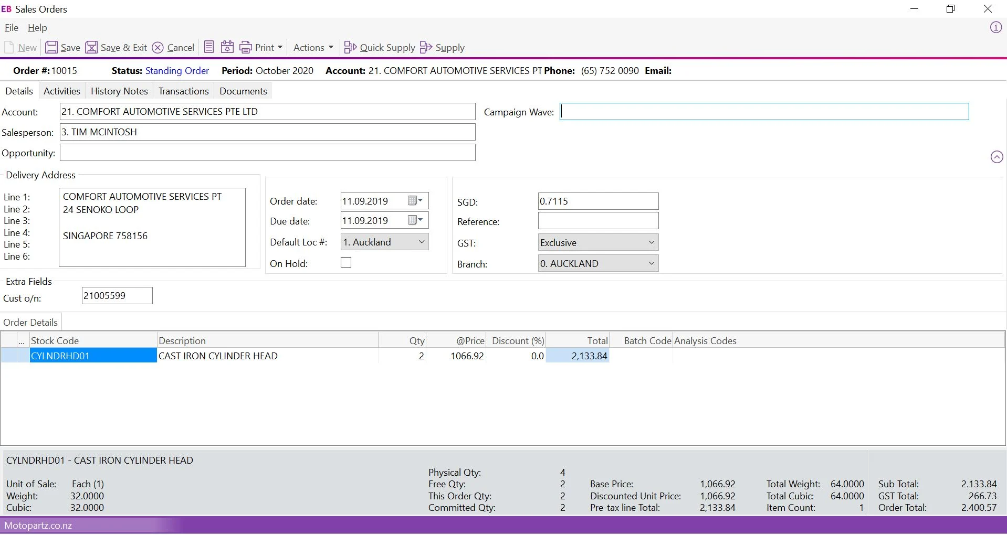Screen dimensions: 1007x535
Task: Click the Save icon in toolbar
Action: point(51,48)
